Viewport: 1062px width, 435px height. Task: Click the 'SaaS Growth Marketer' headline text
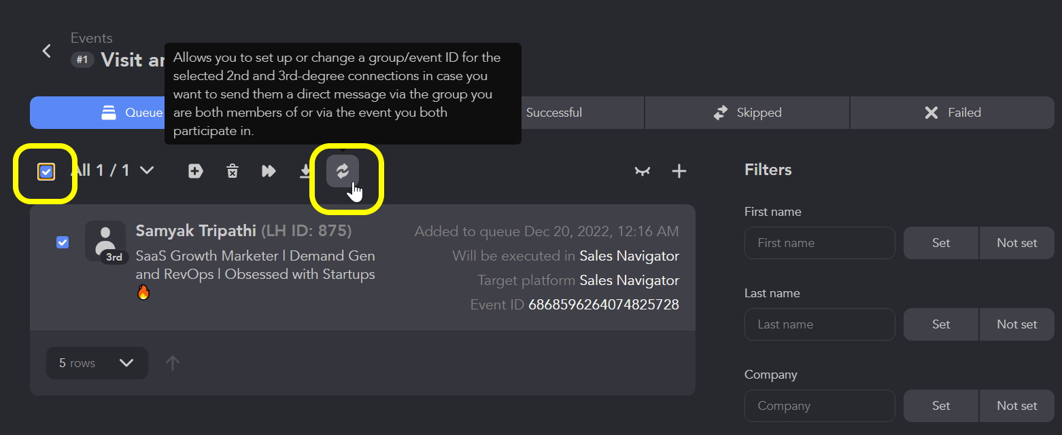point(256,265)
